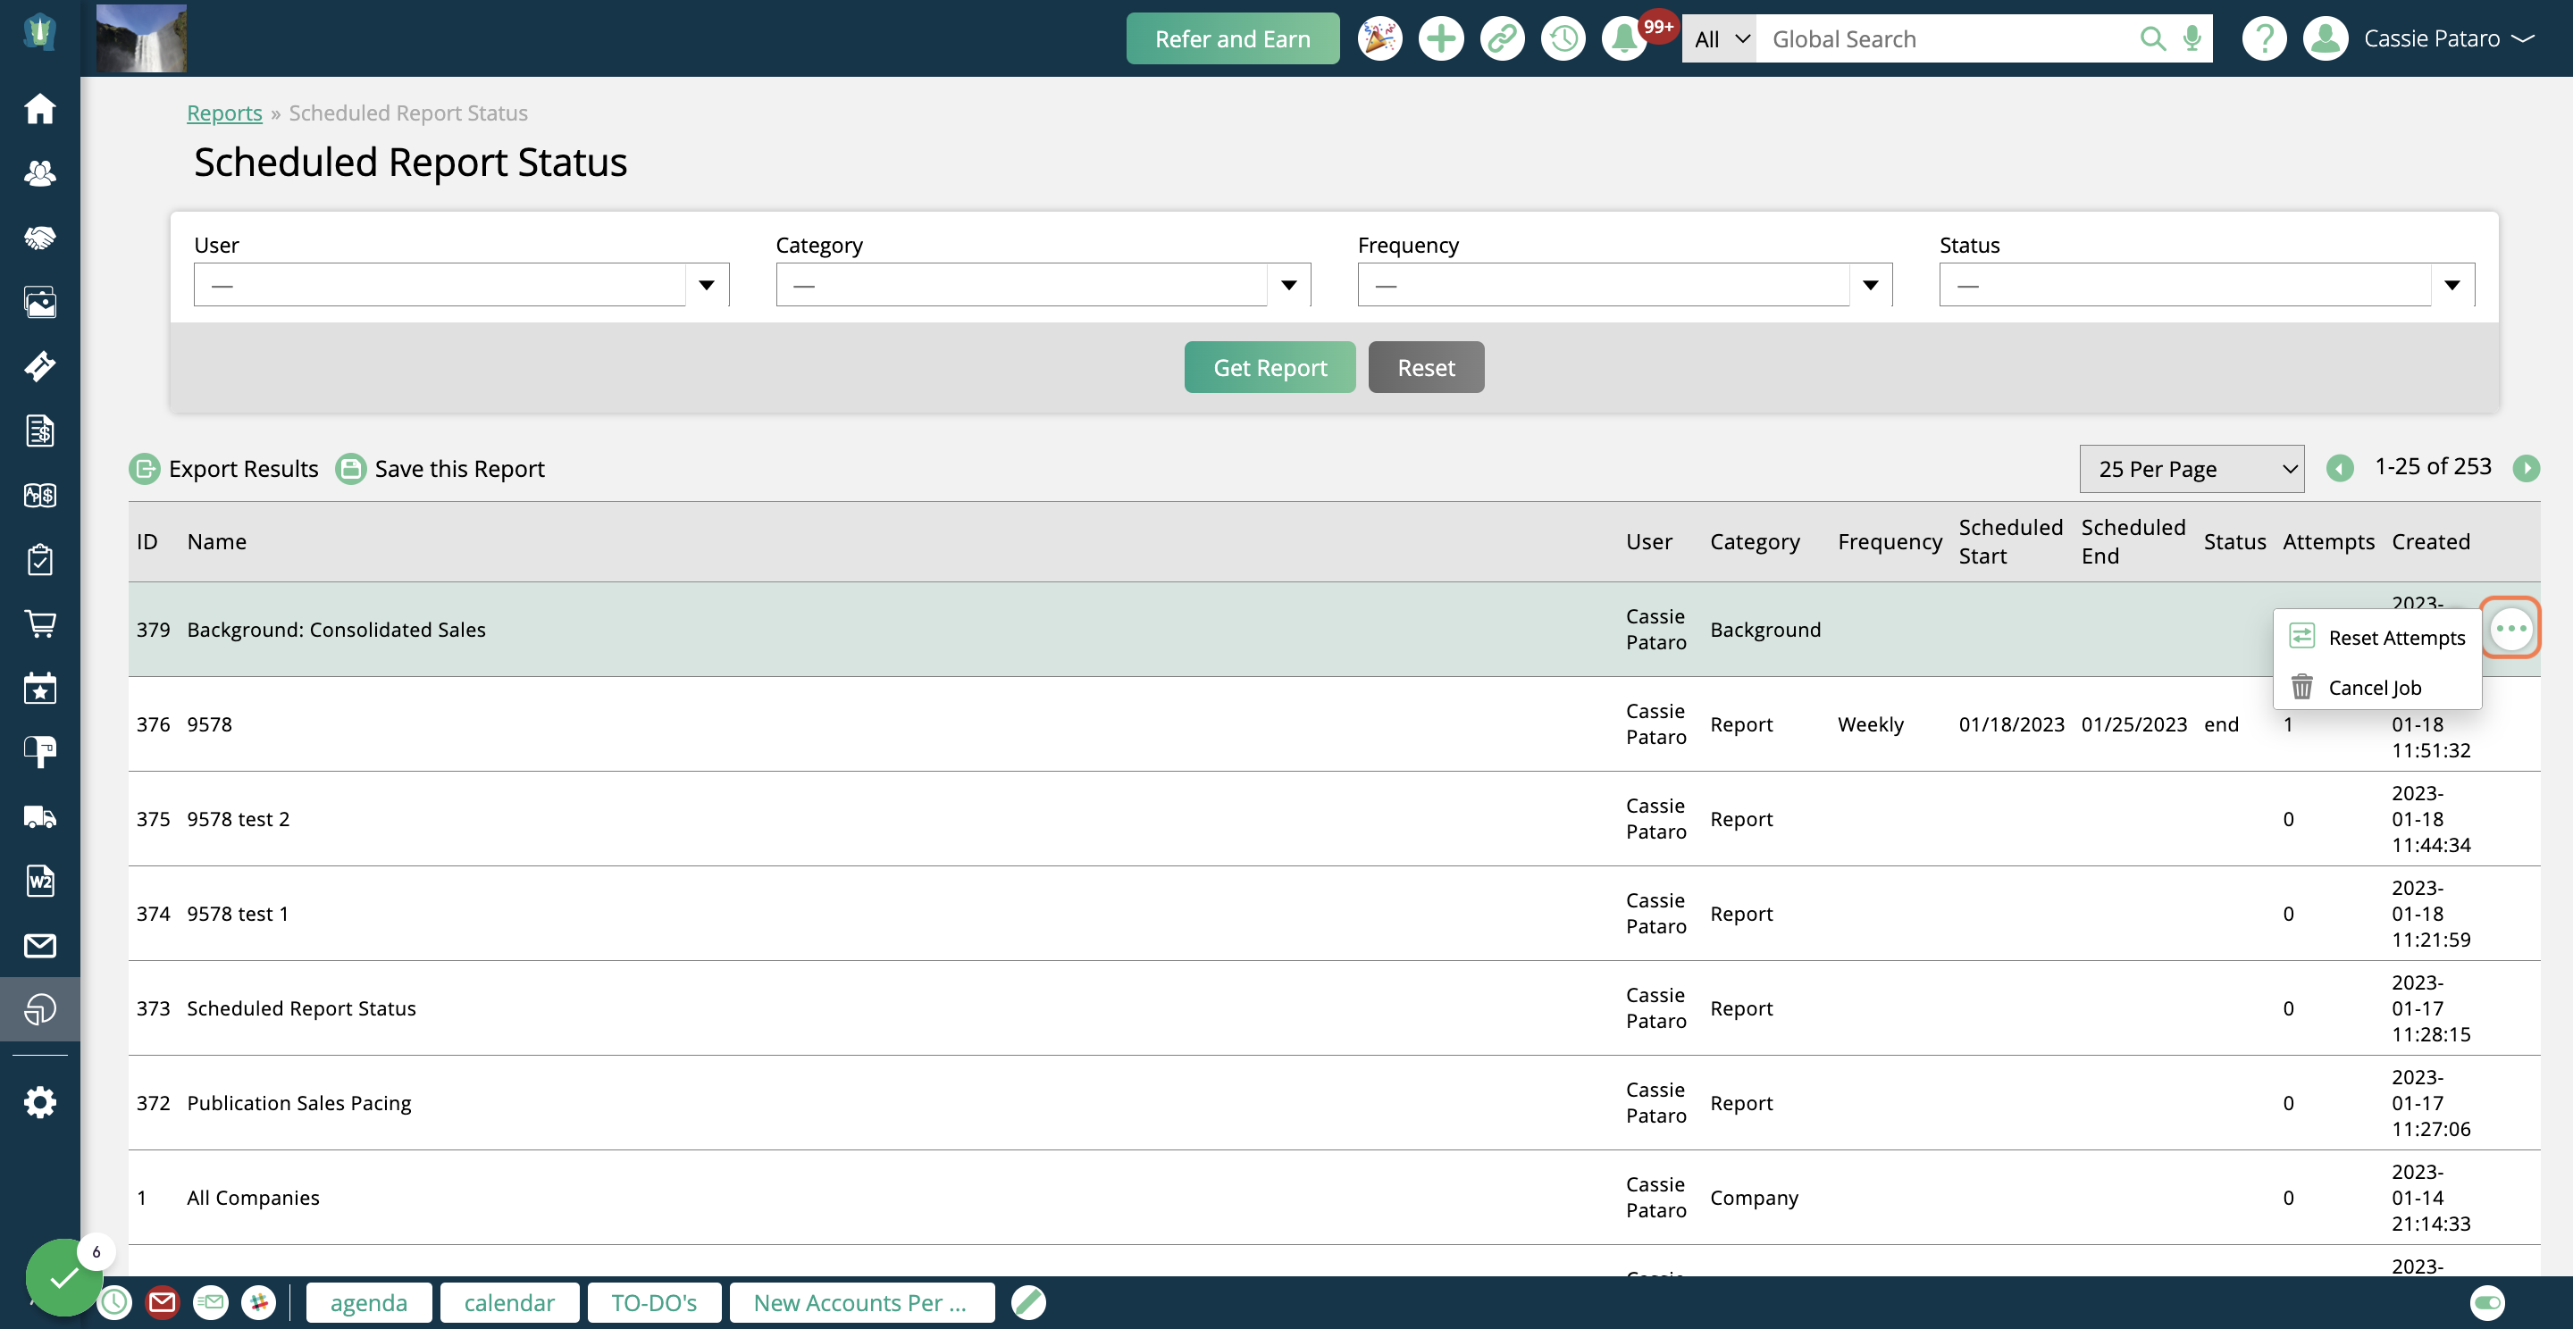Open the TO-DO's shortcut tab
This screenshot has height=1329, width=2573.
click(654, 1302)
